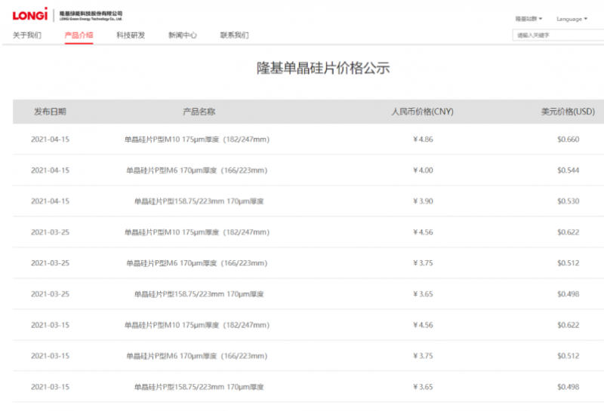Expand the Language dropdown
The width and height of the screenshot is (604, 411).
[572, 19]
